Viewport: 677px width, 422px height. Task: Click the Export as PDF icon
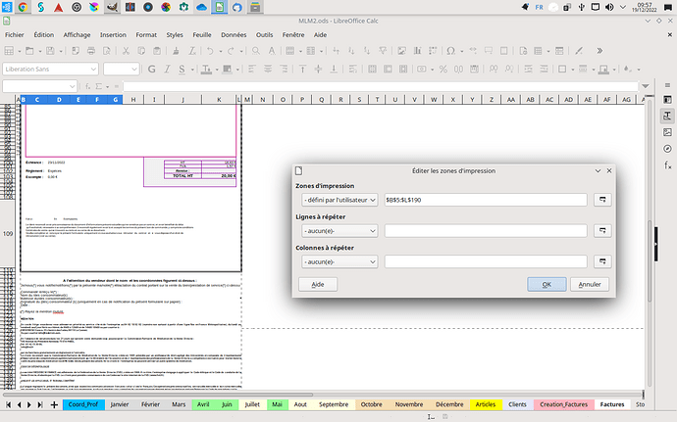coord(76,51)
